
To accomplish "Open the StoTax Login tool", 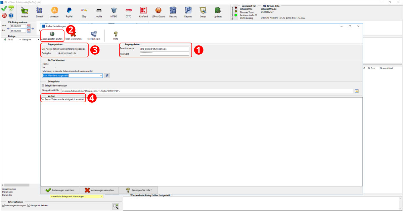I will click(x=94, y=34).
